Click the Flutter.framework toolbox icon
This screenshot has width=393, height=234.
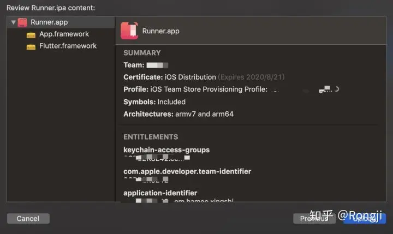pos(31,46)
